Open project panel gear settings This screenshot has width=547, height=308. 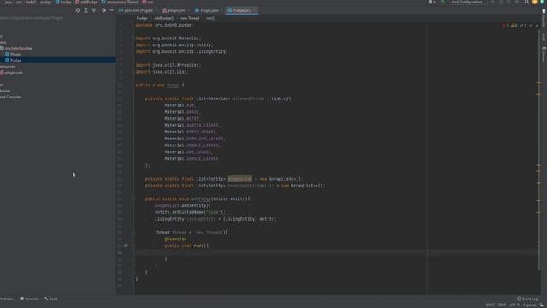(103, 10)
